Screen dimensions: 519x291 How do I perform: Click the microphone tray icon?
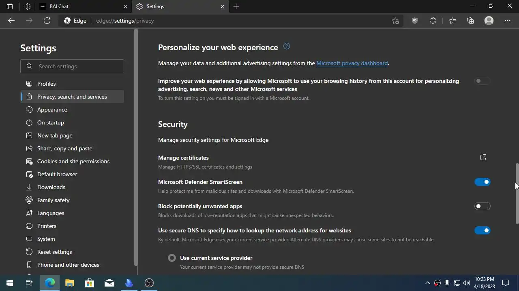[447, 283]
